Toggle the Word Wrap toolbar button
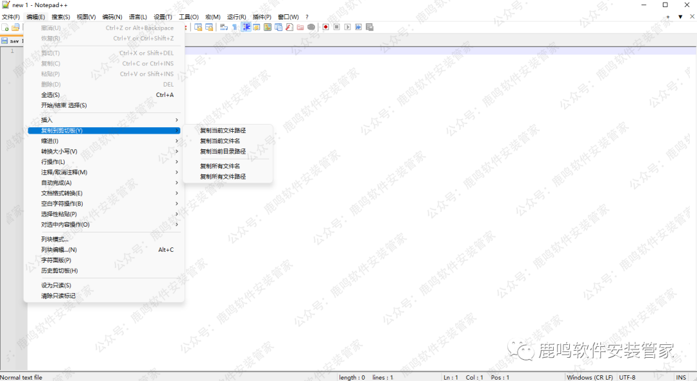 (x=223, y=27)
